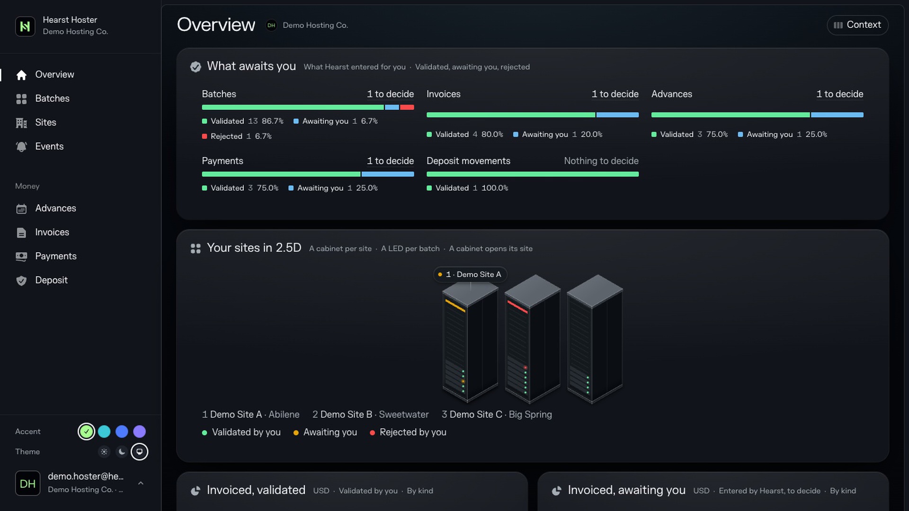Click the Hearst Hoster logo icon
Viewport: 909px width, 511px height.
(x=25, y=26)
